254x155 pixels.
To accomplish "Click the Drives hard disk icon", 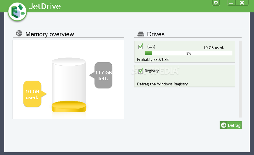I will point(141,34).
